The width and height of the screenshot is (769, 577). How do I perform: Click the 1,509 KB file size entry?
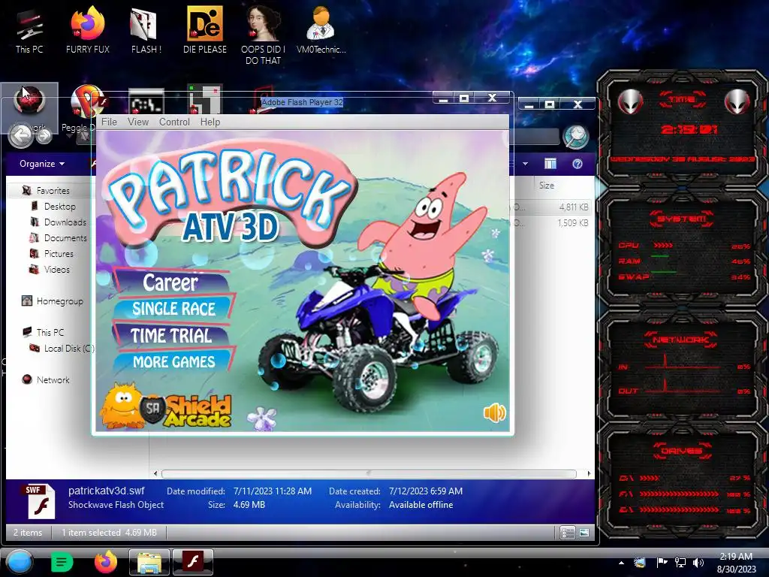coord(573,222)
